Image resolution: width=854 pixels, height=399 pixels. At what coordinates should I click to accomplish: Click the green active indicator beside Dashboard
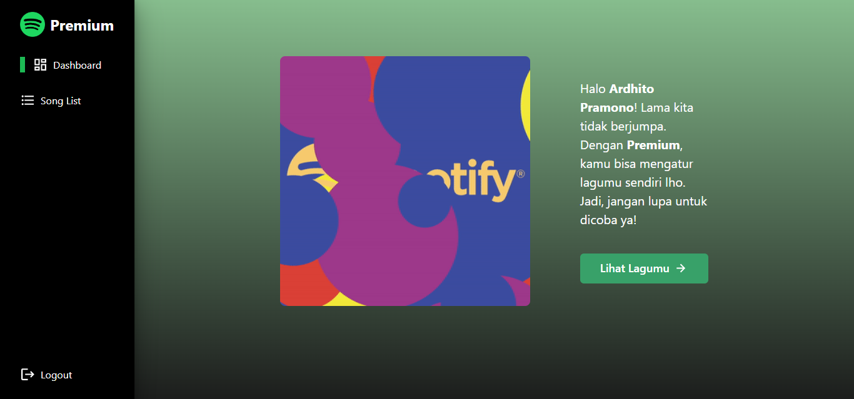point(23,65)
